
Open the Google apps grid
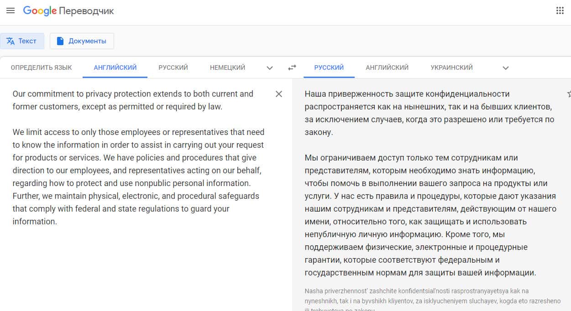(560, 11)
